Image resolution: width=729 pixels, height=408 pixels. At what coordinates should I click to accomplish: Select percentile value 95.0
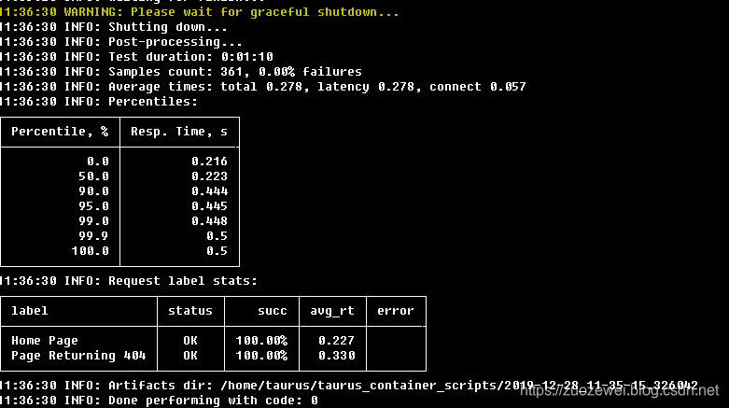[x=94, y=206]
